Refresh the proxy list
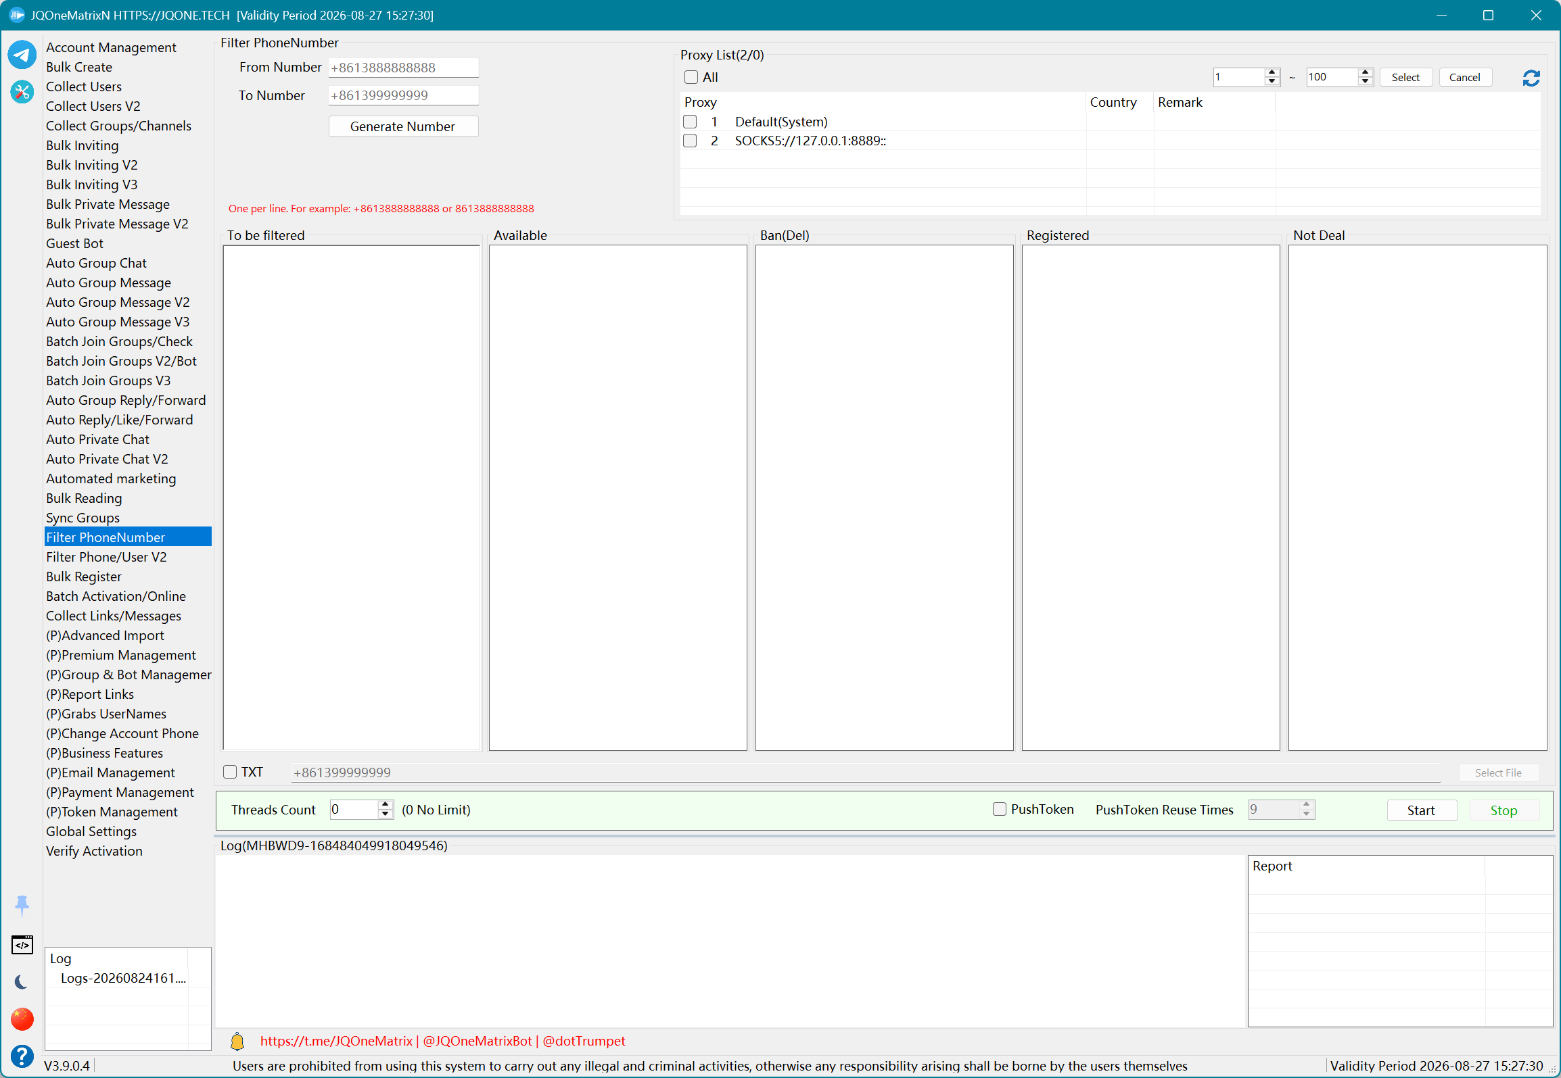1561x1078 pixels. [1531, 78]
